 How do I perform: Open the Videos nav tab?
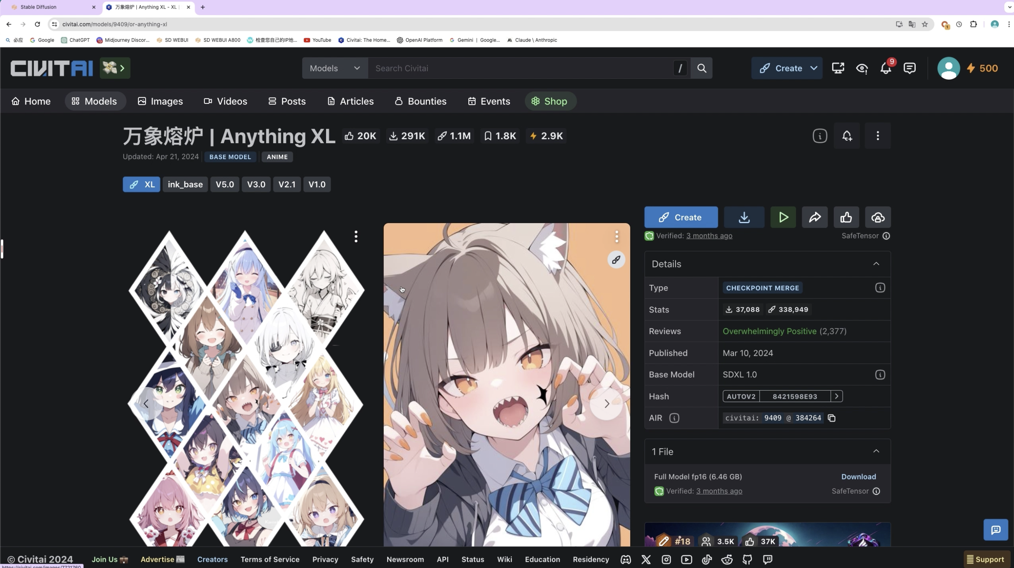pyautogui.click(x=225, y=101)
